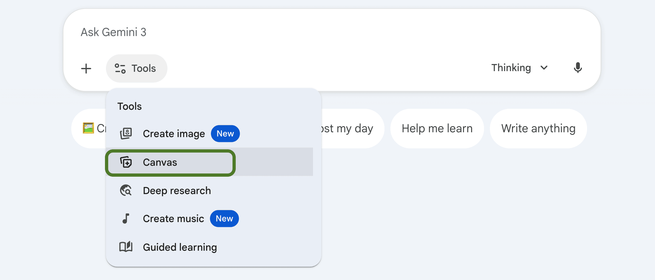Expand the chevron next to Thinking
Image resolution: width=655 pixels, height=280 pixels.
(x=544, y=68)
